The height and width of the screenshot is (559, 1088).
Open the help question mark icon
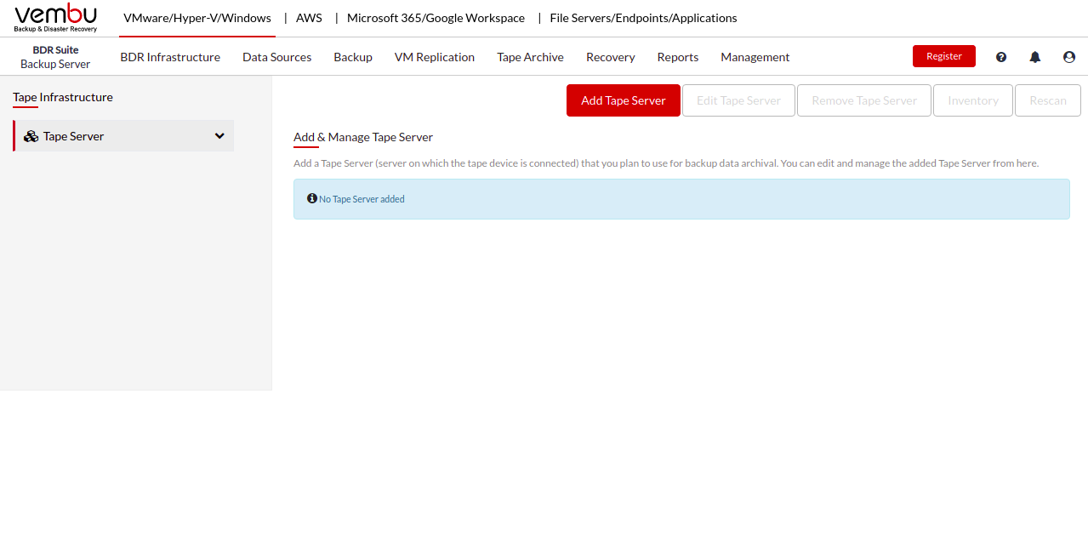coord(1001,57)
